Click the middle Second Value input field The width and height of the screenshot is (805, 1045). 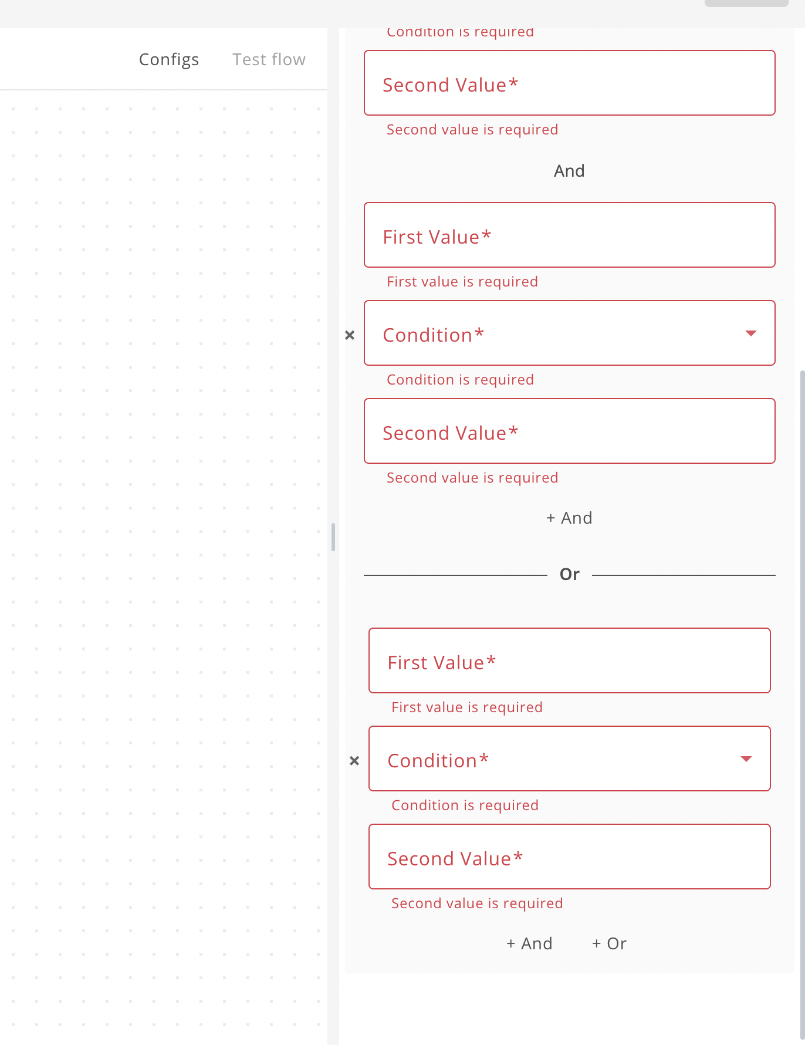click(569, 430)
